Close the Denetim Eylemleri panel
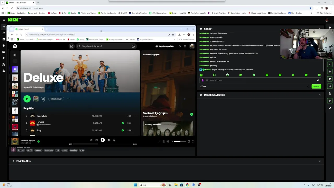 click(x=320, y=95)
